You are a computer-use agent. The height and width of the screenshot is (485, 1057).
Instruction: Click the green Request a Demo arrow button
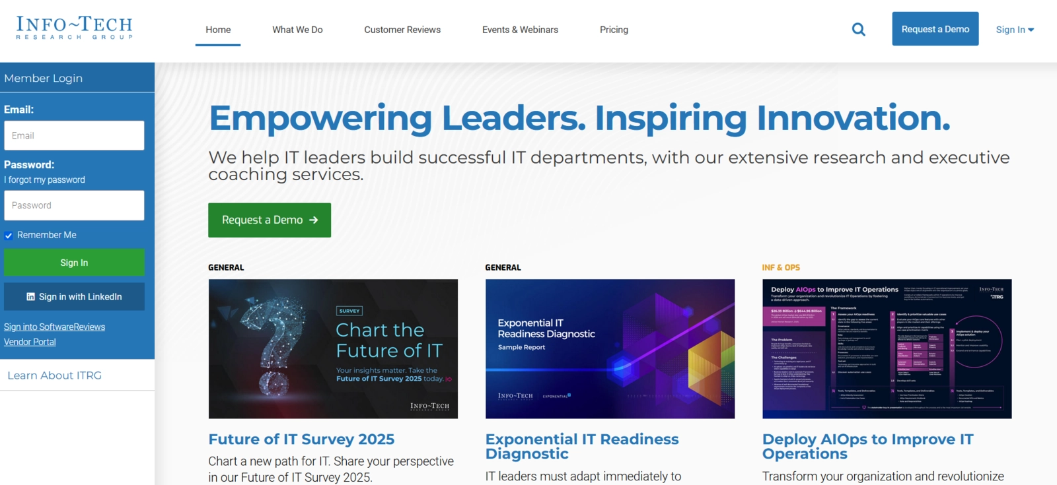click(x=270, y=220)
